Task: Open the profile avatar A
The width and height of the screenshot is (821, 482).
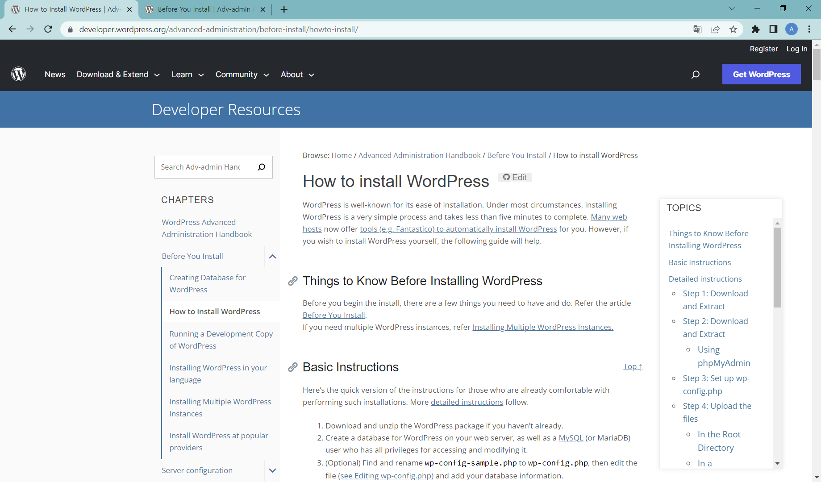Action: pyautogui.click(x=791, y=29)
